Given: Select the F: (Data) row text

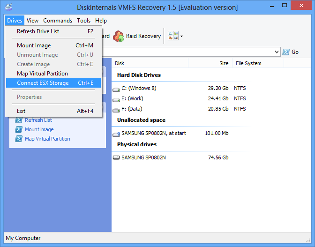Looking at the screenshot, I should 132,109.
